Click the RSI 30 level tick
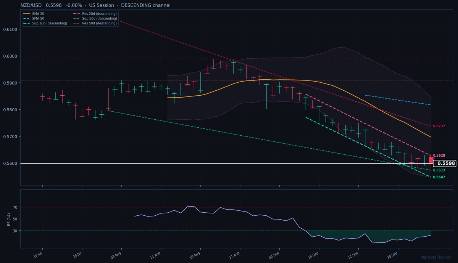The image size is (458, 263). coord(15,231)
